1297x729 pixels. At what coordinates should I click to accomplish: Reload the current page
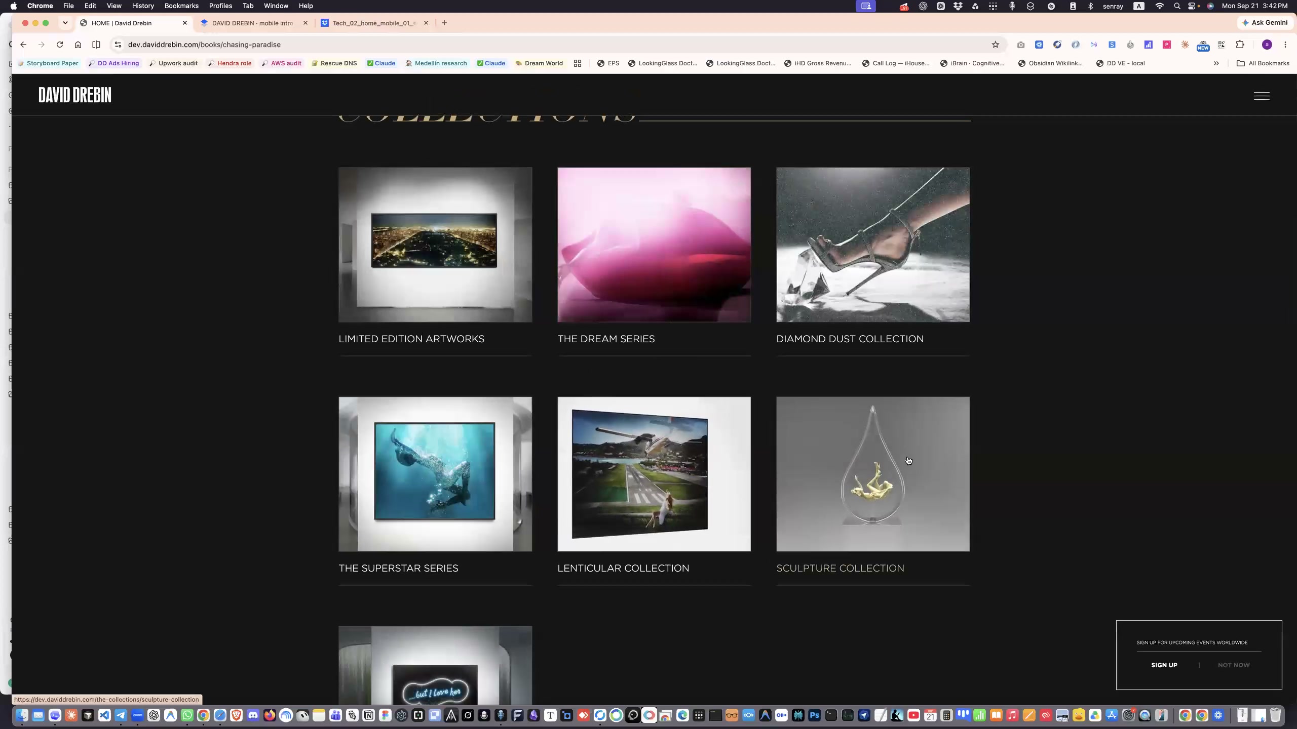pos(60,45)
